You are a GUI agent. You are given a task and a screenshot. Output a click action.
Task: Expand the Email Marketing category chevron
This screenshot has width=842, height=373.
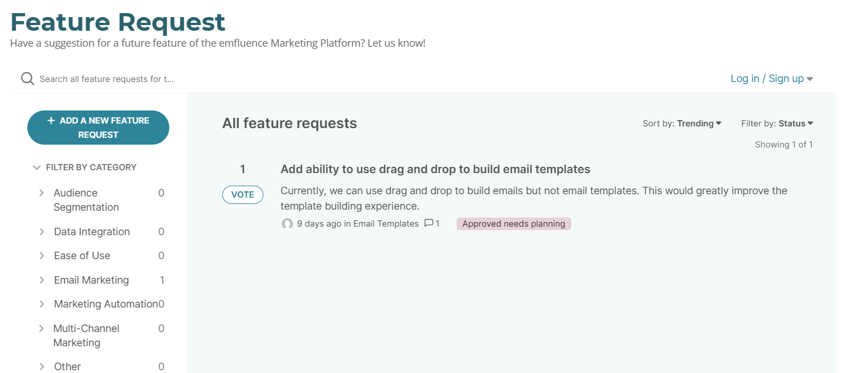coord(42,280)
